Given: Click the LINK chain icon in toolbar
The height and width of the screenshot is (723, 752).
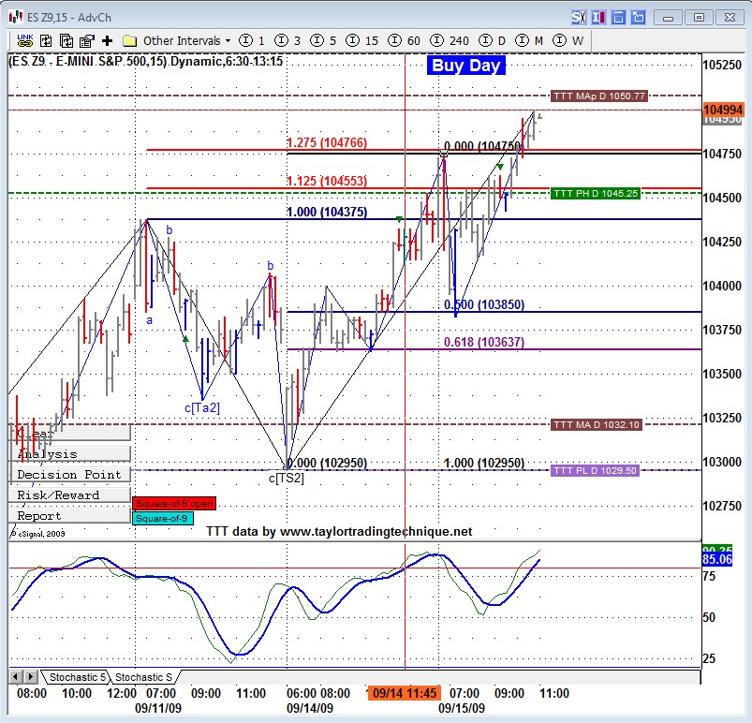Looking at the screenshot, I should click(24, 41).
